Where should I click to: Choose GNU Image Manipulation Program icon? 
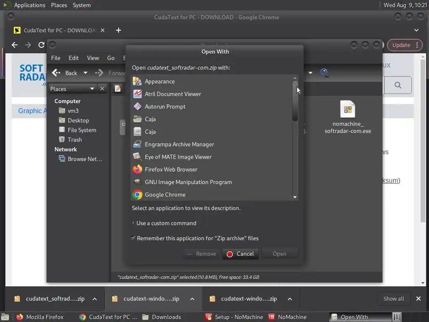pyautogui.click(x=137, y=182)
